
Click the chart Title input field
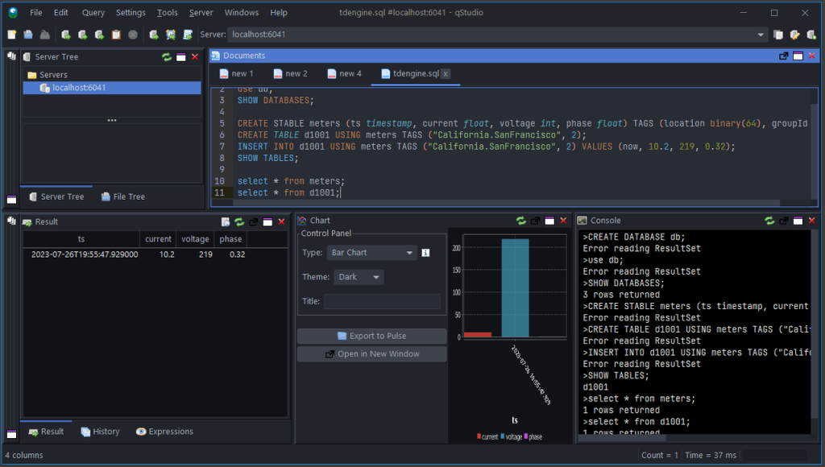(x=382, y=301)
